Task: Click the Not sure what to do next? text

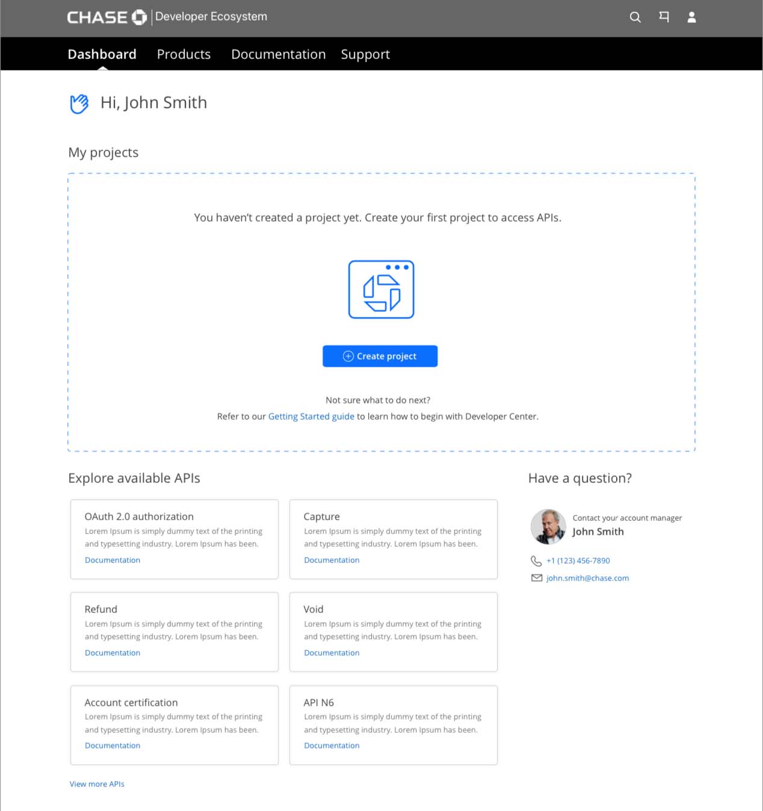Action: [378, 400]
